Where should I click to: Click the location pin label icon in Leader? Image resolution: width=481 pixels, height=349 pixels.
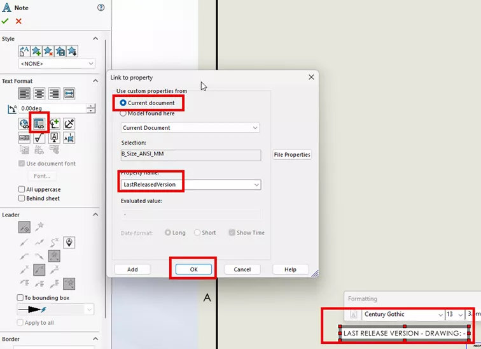(69, 243)
